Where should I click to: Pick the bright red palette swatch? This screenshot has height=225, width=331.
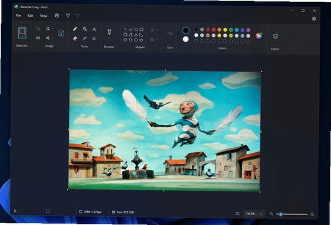[x=213, y=30]
